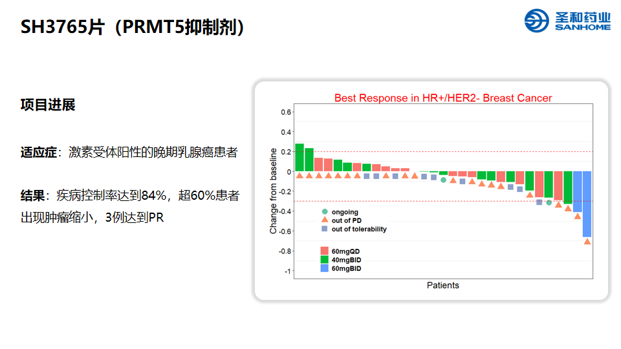Select the red 60mgQD legend swatch
621x349 pixels.
coord(325,251)
